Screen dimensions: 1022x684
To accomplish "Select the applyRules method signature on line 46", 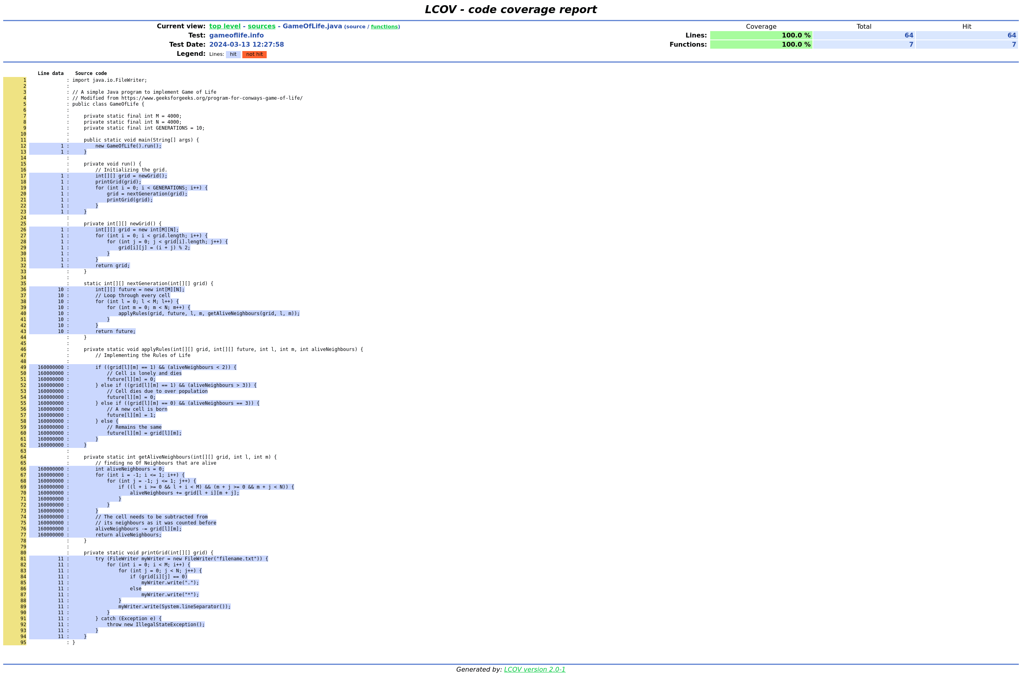I will [223, 349].
